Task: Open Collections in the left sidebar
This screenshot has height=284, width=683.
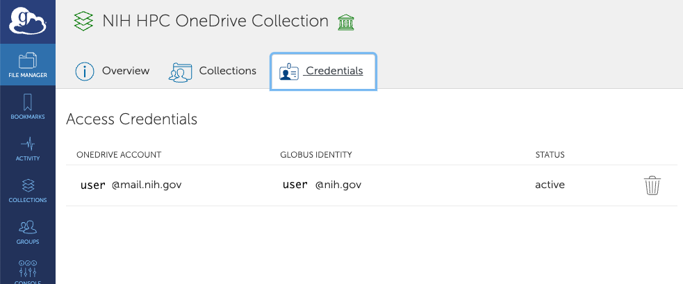Action: [28, 191]
